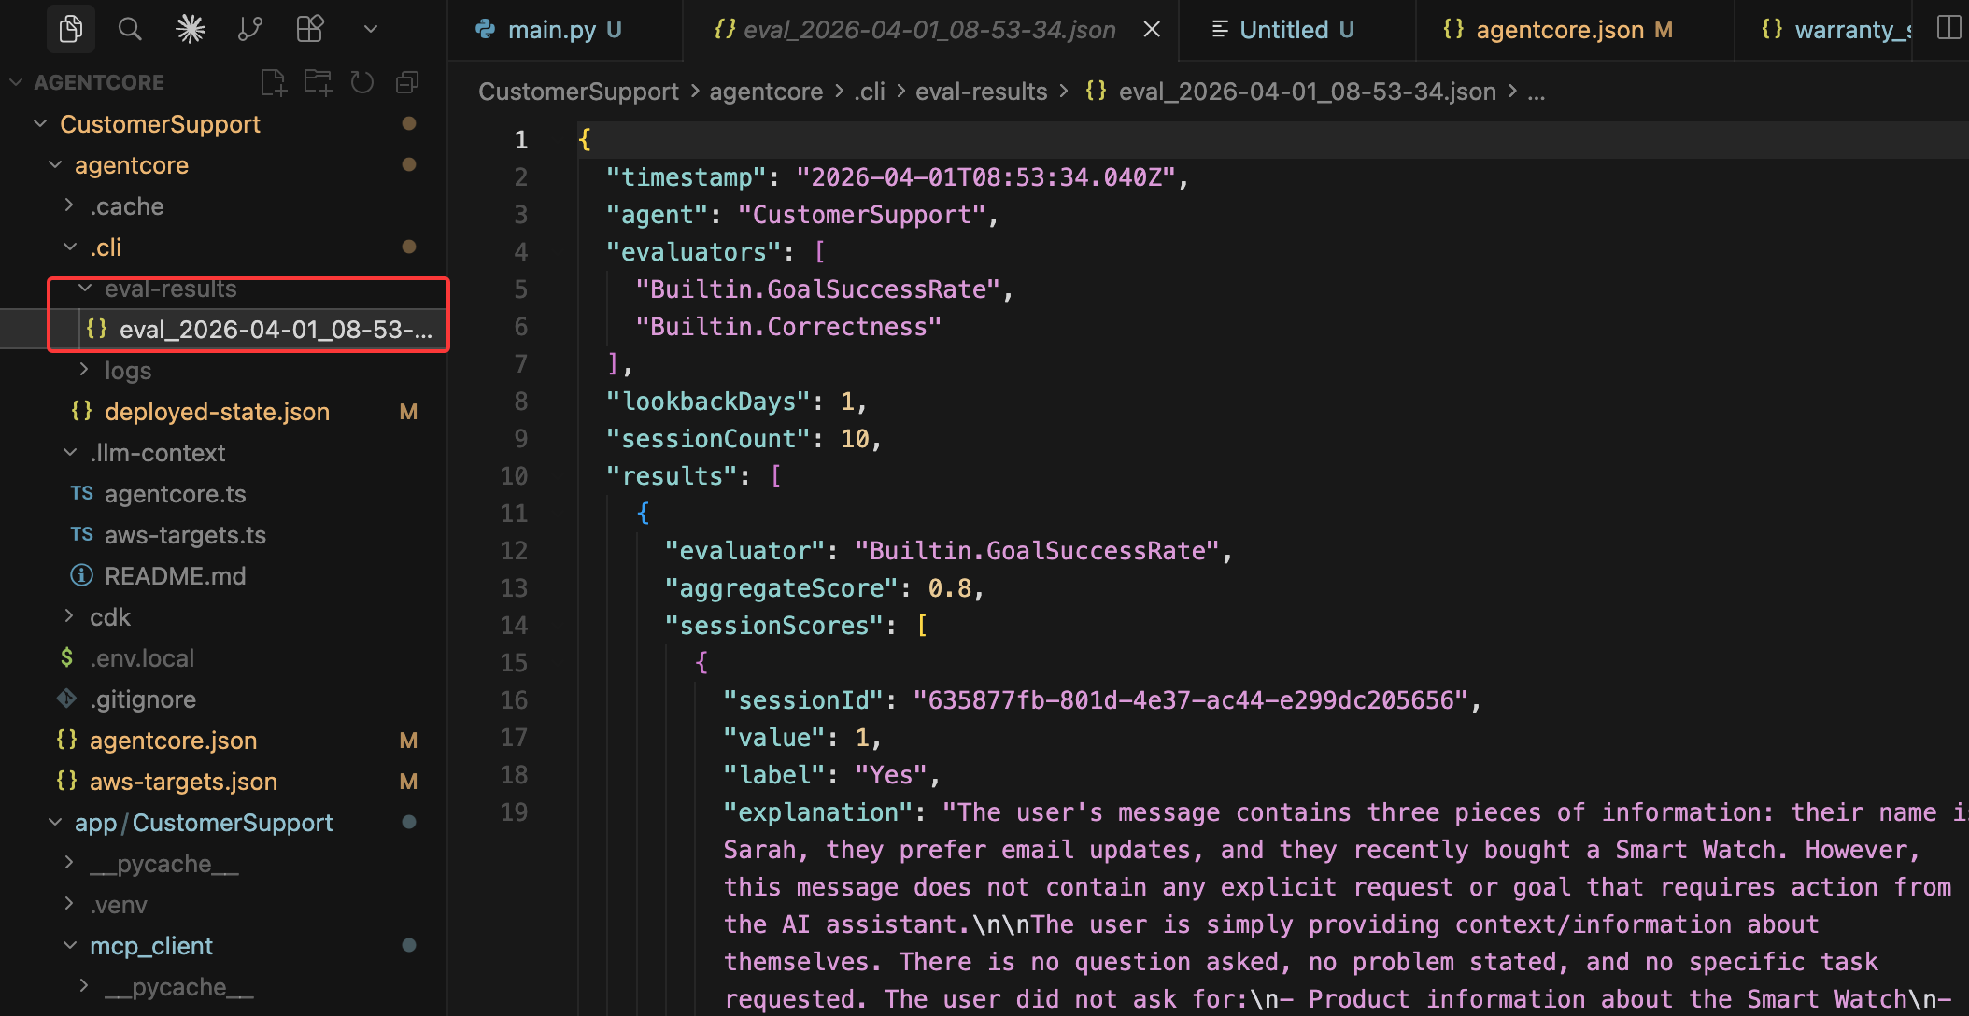Collapse all folders in explorer
The width and height of the screenshot is (1969, 1016).
[407, 83]
